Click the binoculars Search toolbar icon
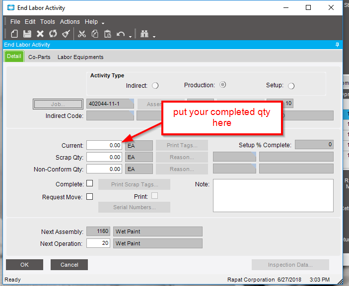Image resolution: width=349 pixels, height=286 pixels. [x=144, y=34]
